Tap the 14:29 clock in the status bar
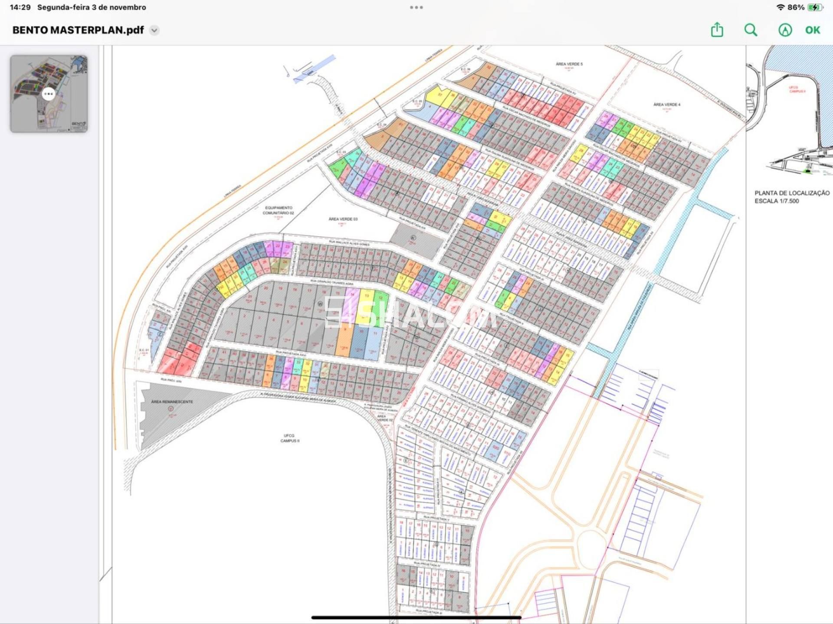Screen dimensions: 833x624 (x=20, y=7)
